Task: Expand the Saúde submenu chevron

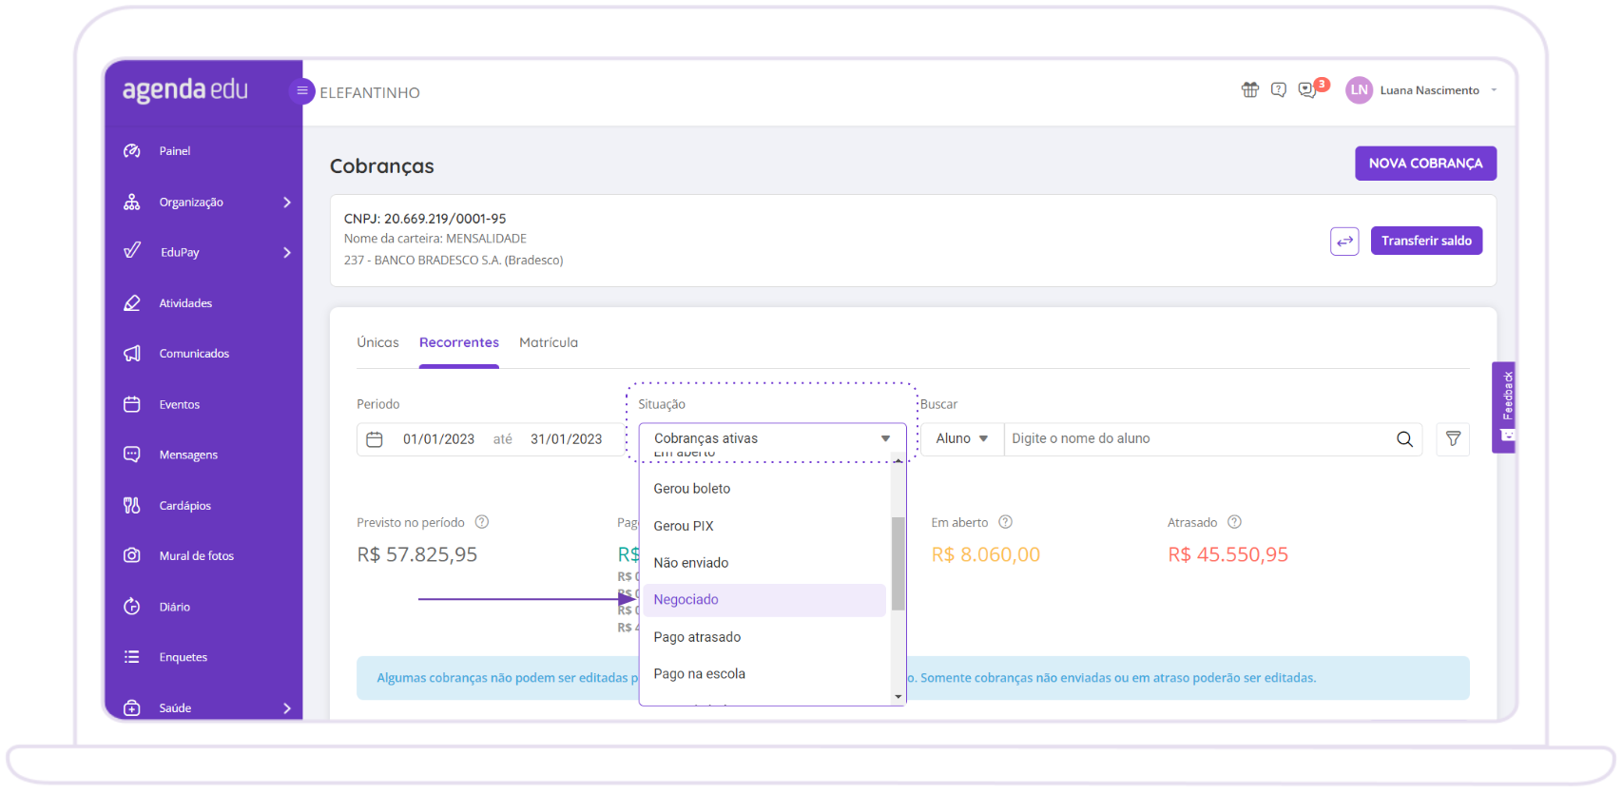Action: [x=287, y=708]
